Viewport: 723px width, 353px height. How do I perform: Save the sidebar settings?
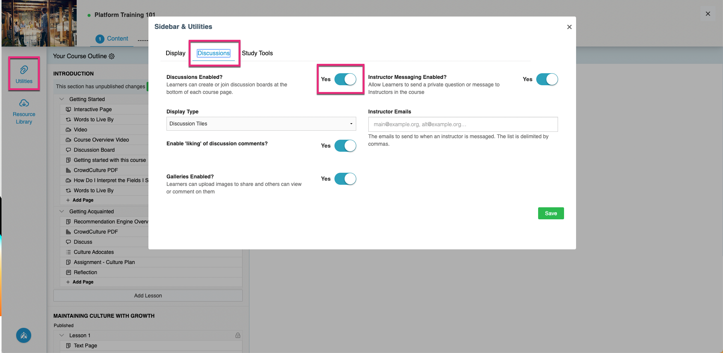tap(551, 213)
